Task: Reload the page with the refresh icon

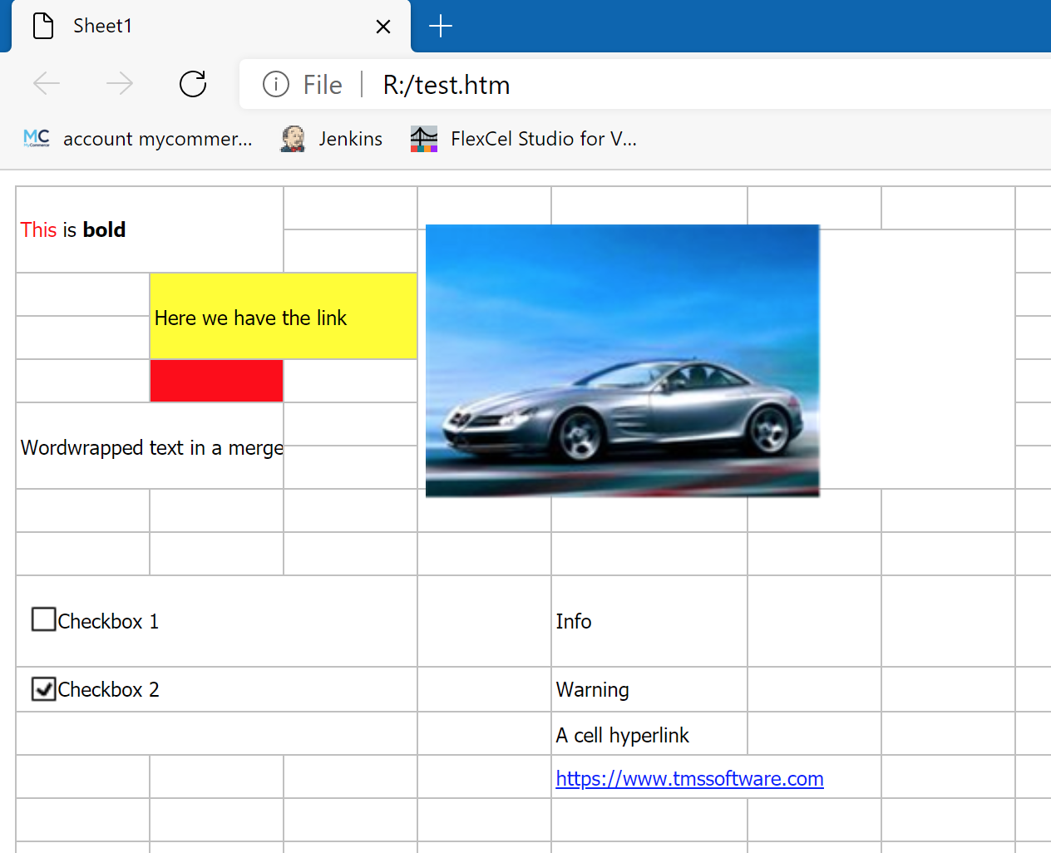Action: click(193, 84)
